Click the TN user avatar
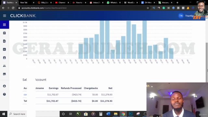Image resolution: width=208 pixels, height=117 pixels. coord(181,16)
